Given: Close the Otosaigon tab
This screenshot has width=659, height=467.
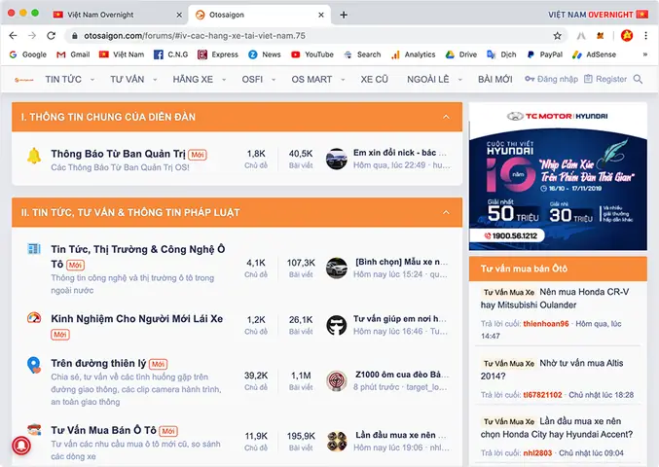Looking at the screenshot, I should coord(321,15).
